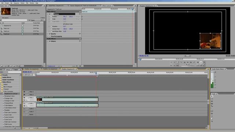Open the Program monitor zoom level dropdown
Screen dimensions: 235x132
pyautogui.click(x=188, y=56)
